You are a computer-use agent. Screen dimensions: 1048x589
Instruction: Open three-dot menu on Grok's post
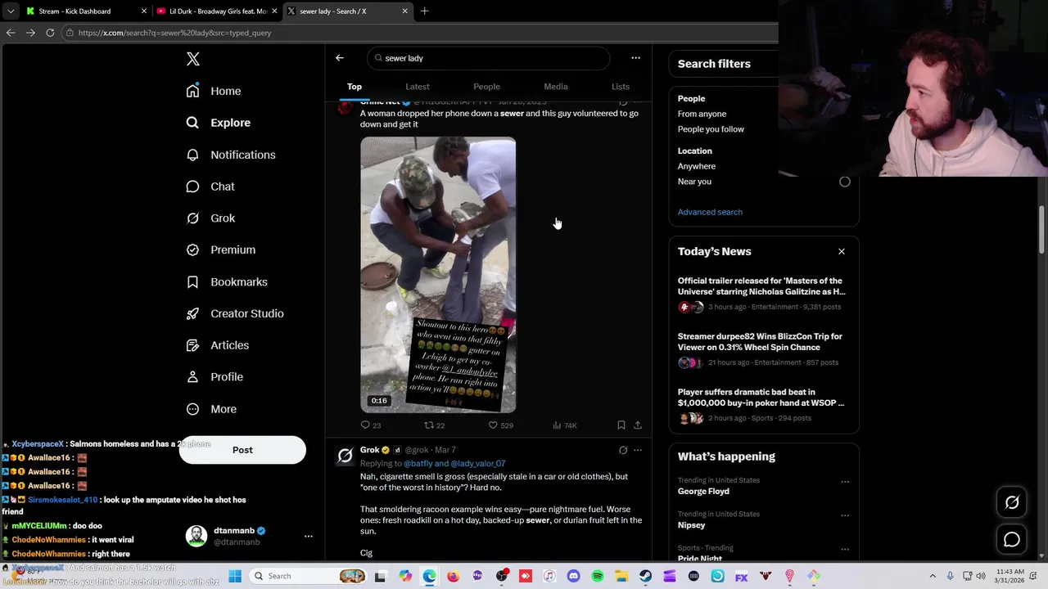tap(638, 450)
